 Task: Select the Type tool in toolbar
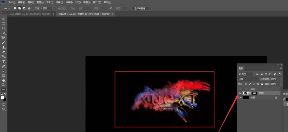tap(3, 61)
